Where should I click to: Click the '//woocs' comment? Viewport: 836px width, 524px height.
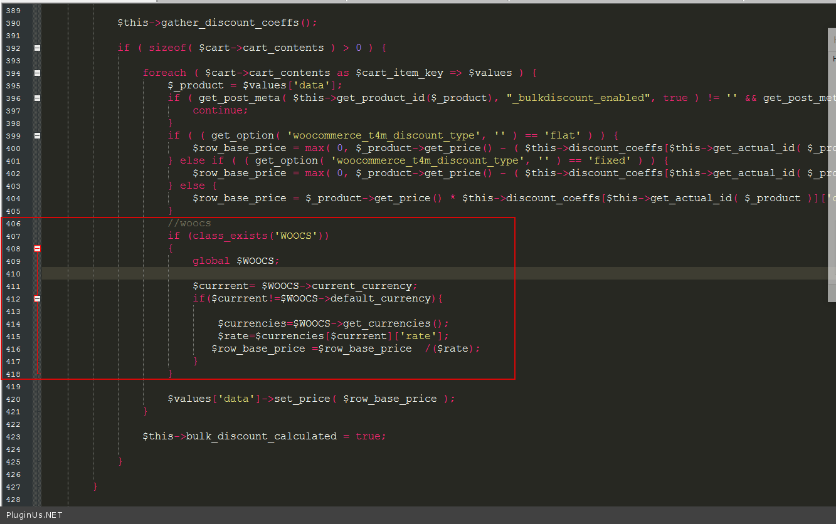pos(189,223)
